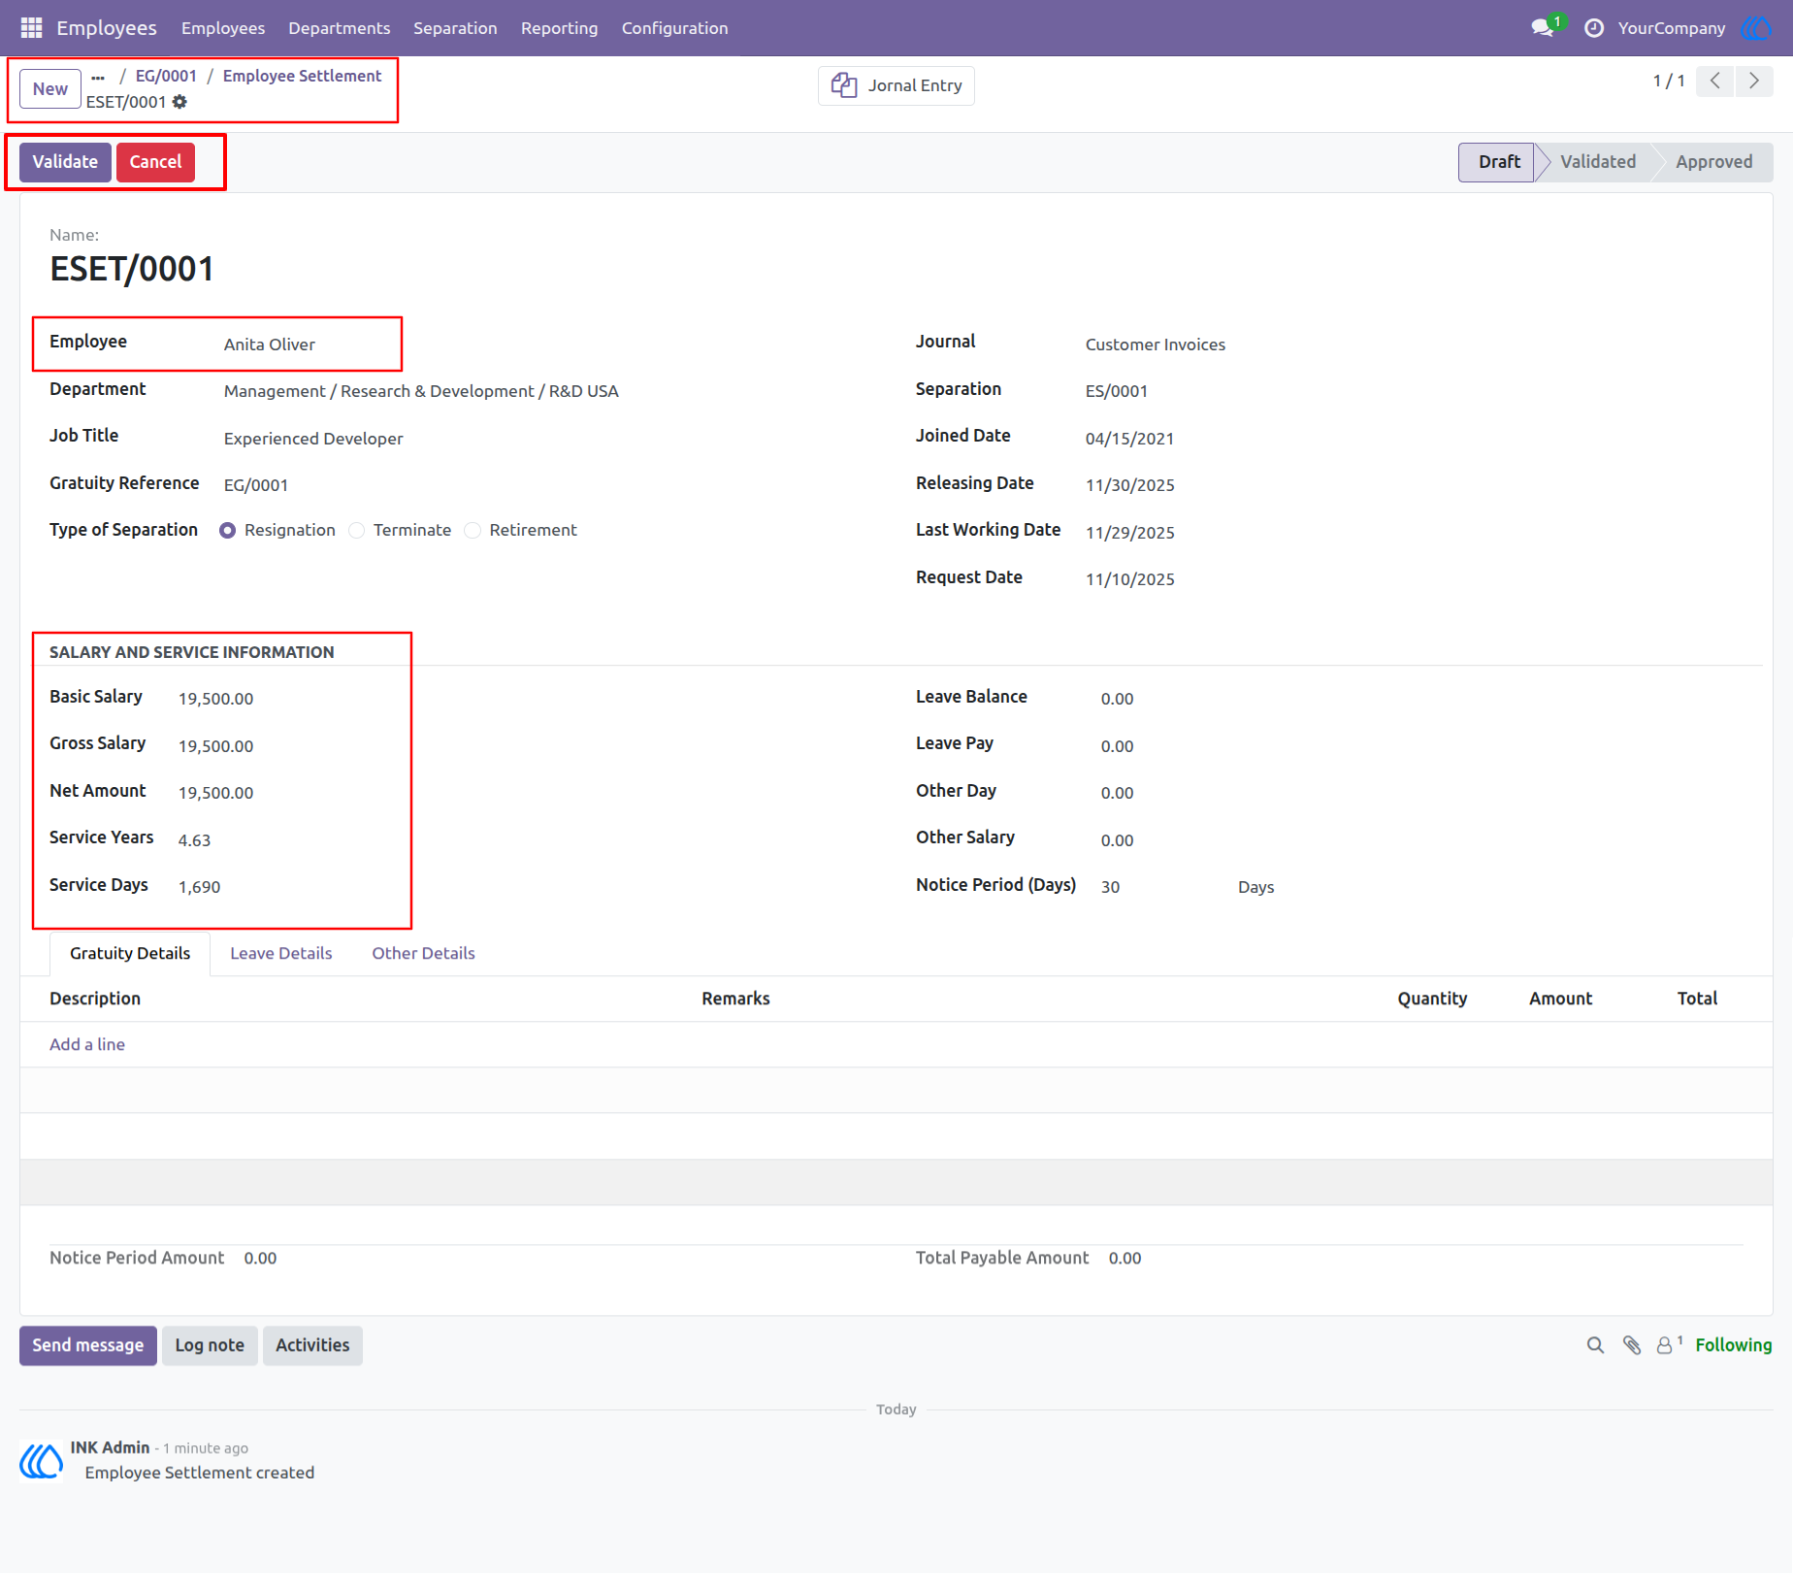Open the conversations chat icon

[x=1543, y=28]
